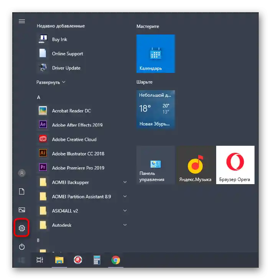This screenshot has height=280, width=271.
Task: Launch Adobe Illustrator CC 2018
Action: [82, 153]
